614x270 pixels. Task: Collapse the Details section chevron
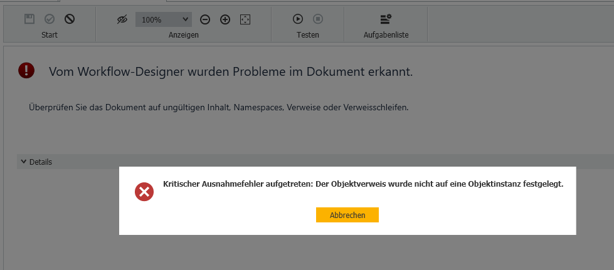pos(24,162)
